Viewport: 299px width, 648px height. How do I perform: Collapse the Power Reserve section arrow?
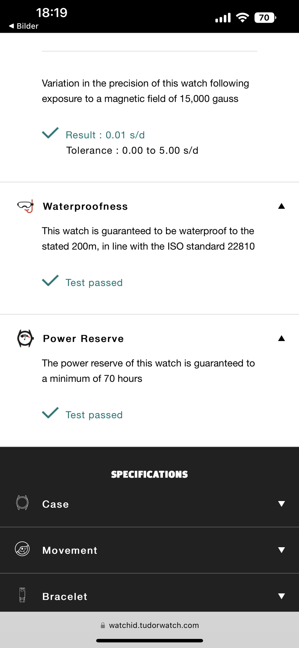[x=281, y=338]
